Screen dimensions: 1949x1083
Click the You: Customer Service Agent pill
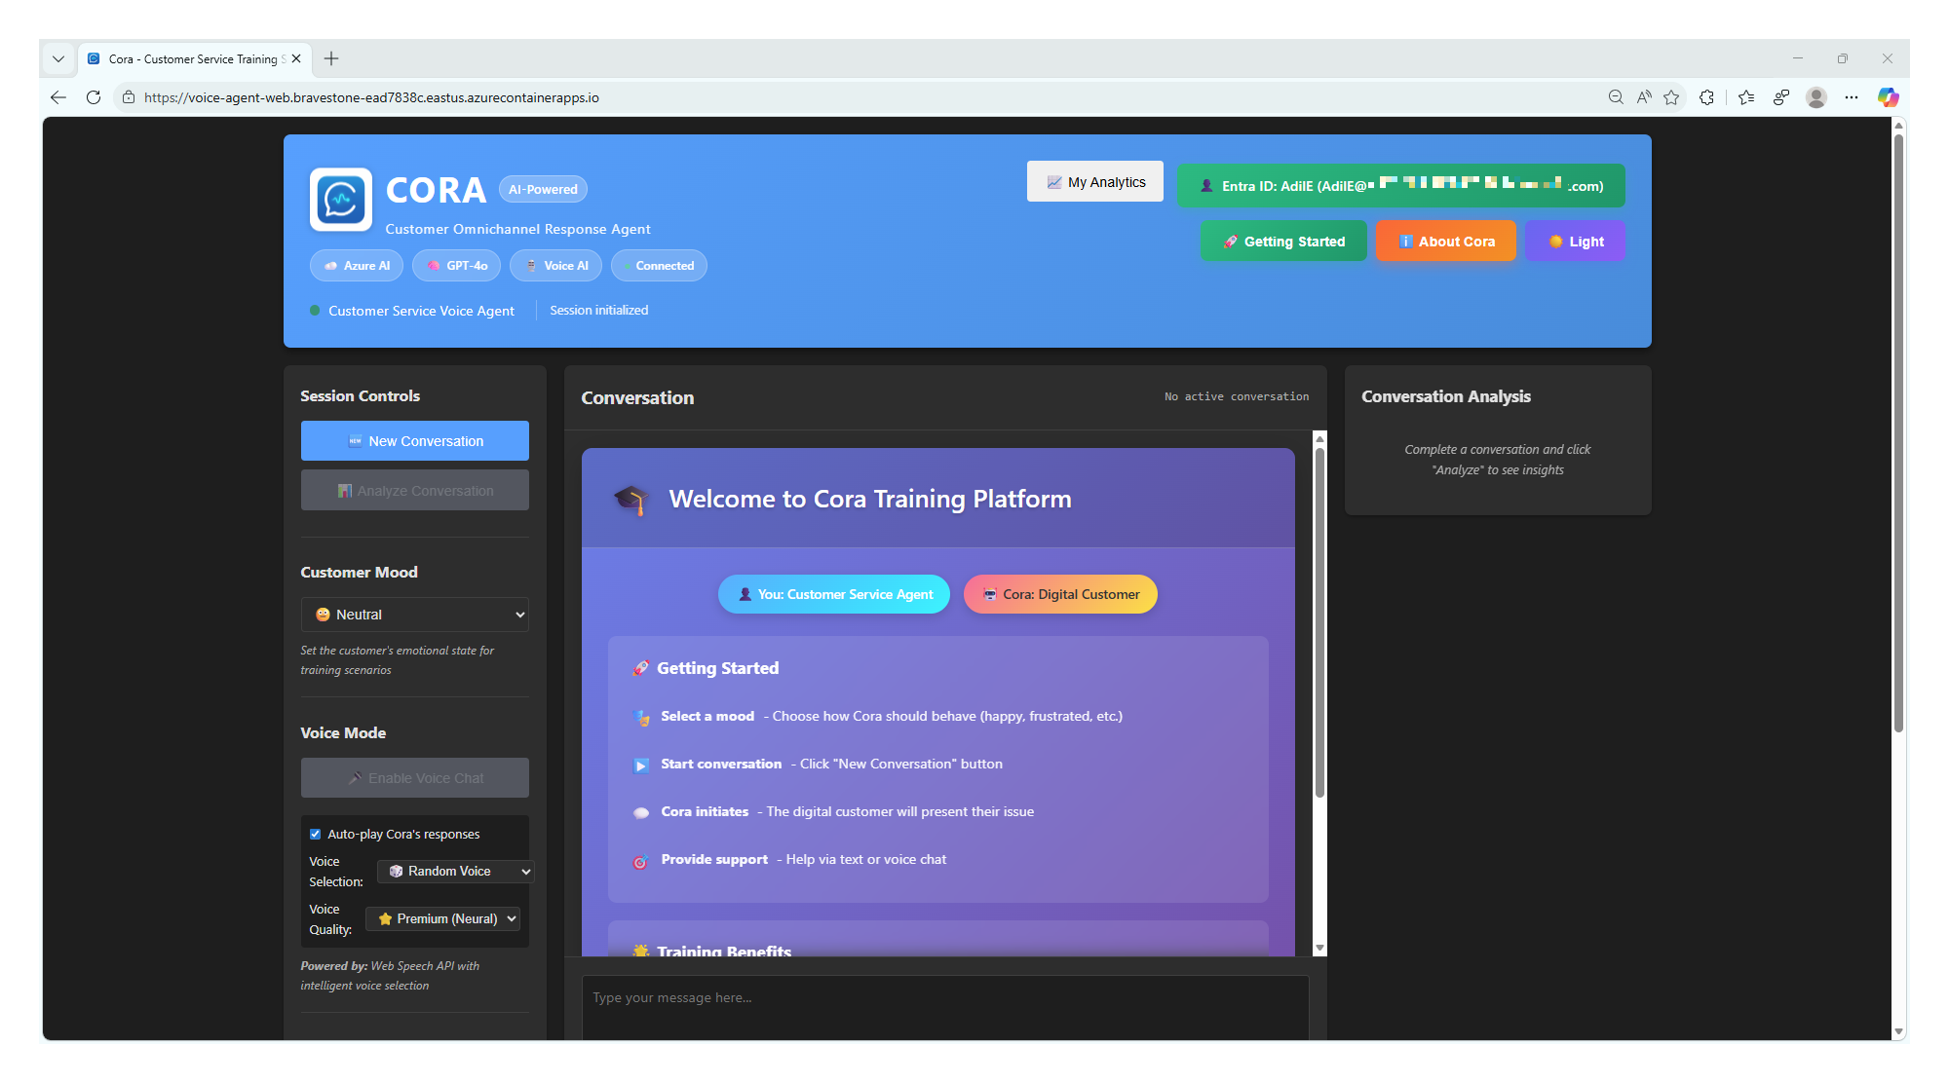point(833,593)
